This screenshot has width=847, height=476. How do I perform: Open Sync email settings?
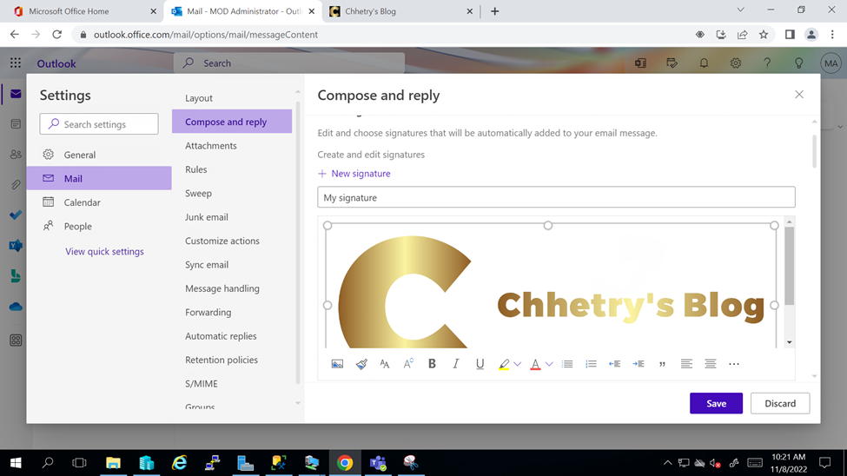pos(232,264)
